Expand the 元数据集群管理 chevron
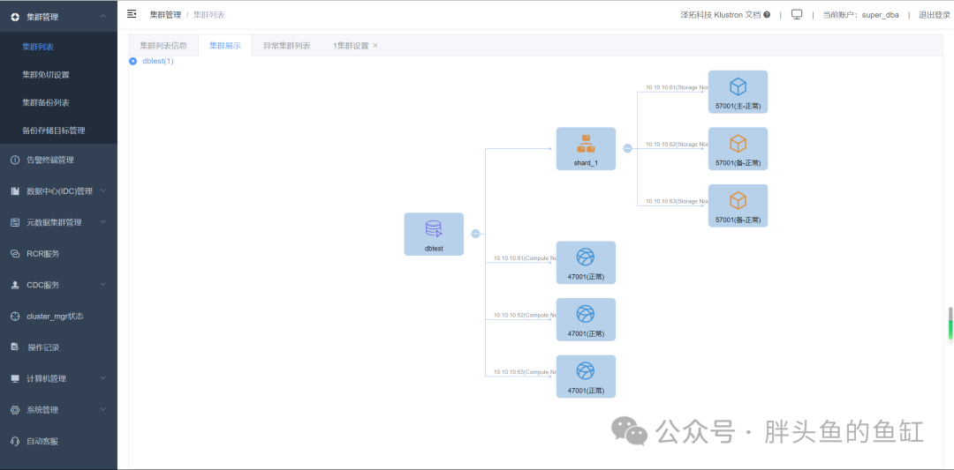954x470 pixels. [x=103, y=222]
